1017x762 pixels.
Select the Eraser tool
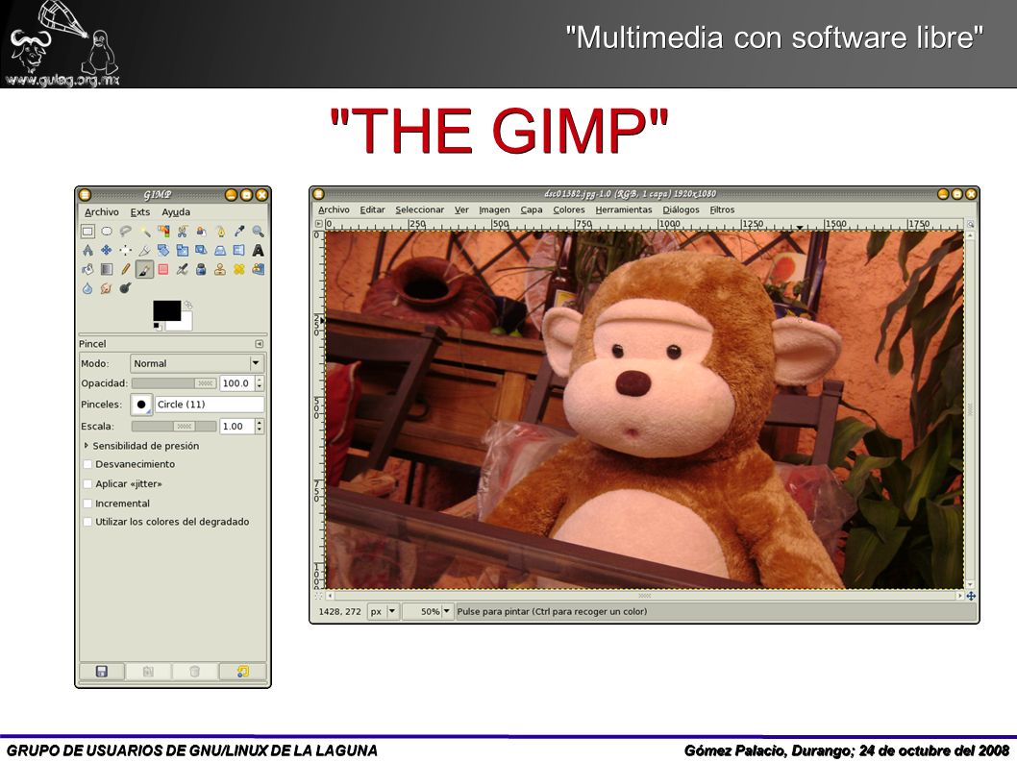point(163,269)
